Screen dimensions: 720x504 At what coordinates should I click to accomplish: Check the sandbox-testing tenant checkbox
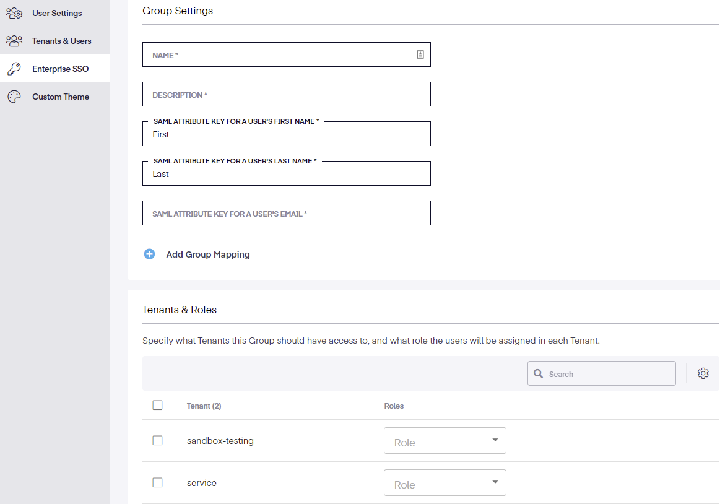click(157, 440)
